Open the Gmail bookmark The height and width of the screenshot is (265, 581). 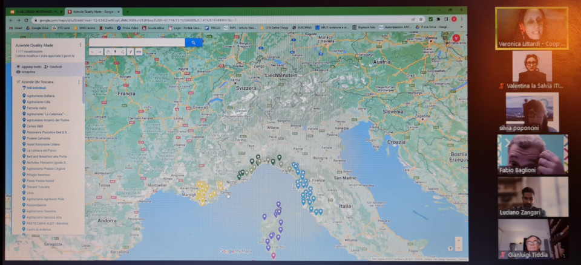[x=16, y=27]
